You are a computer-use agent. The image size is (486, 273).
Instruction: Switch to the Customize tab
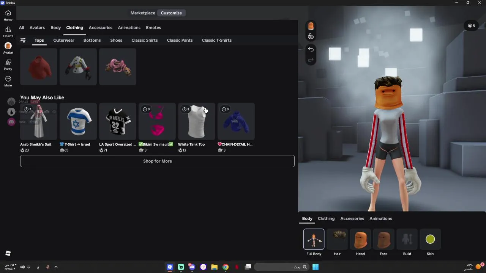click(171, 13)
